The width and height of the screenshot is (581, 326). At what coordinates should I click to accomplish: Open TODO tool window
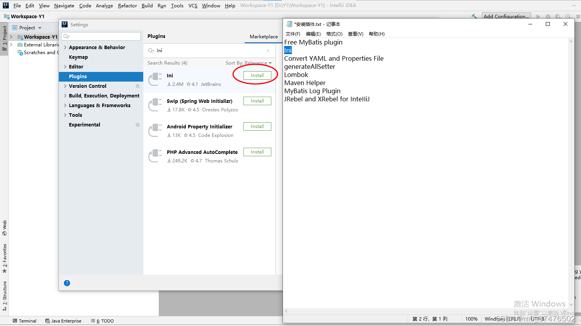point(102,321)
